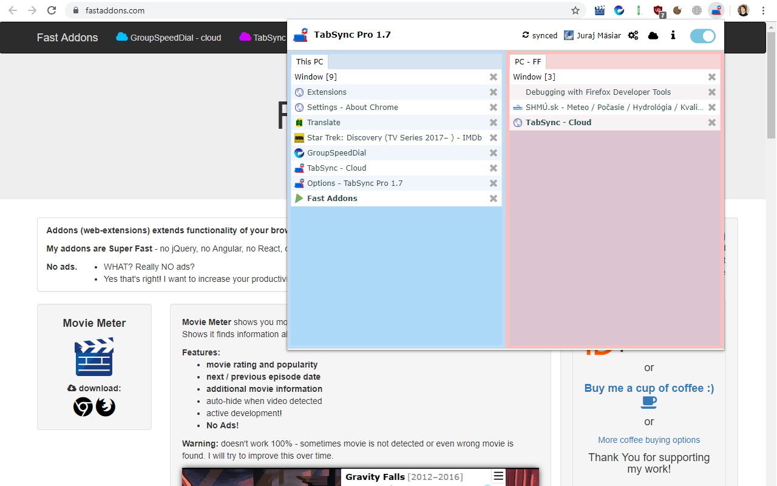The width and height of the screenshot is (777, 486).
Task: Click Juraj Mäsiar account name
Action: 599,35
